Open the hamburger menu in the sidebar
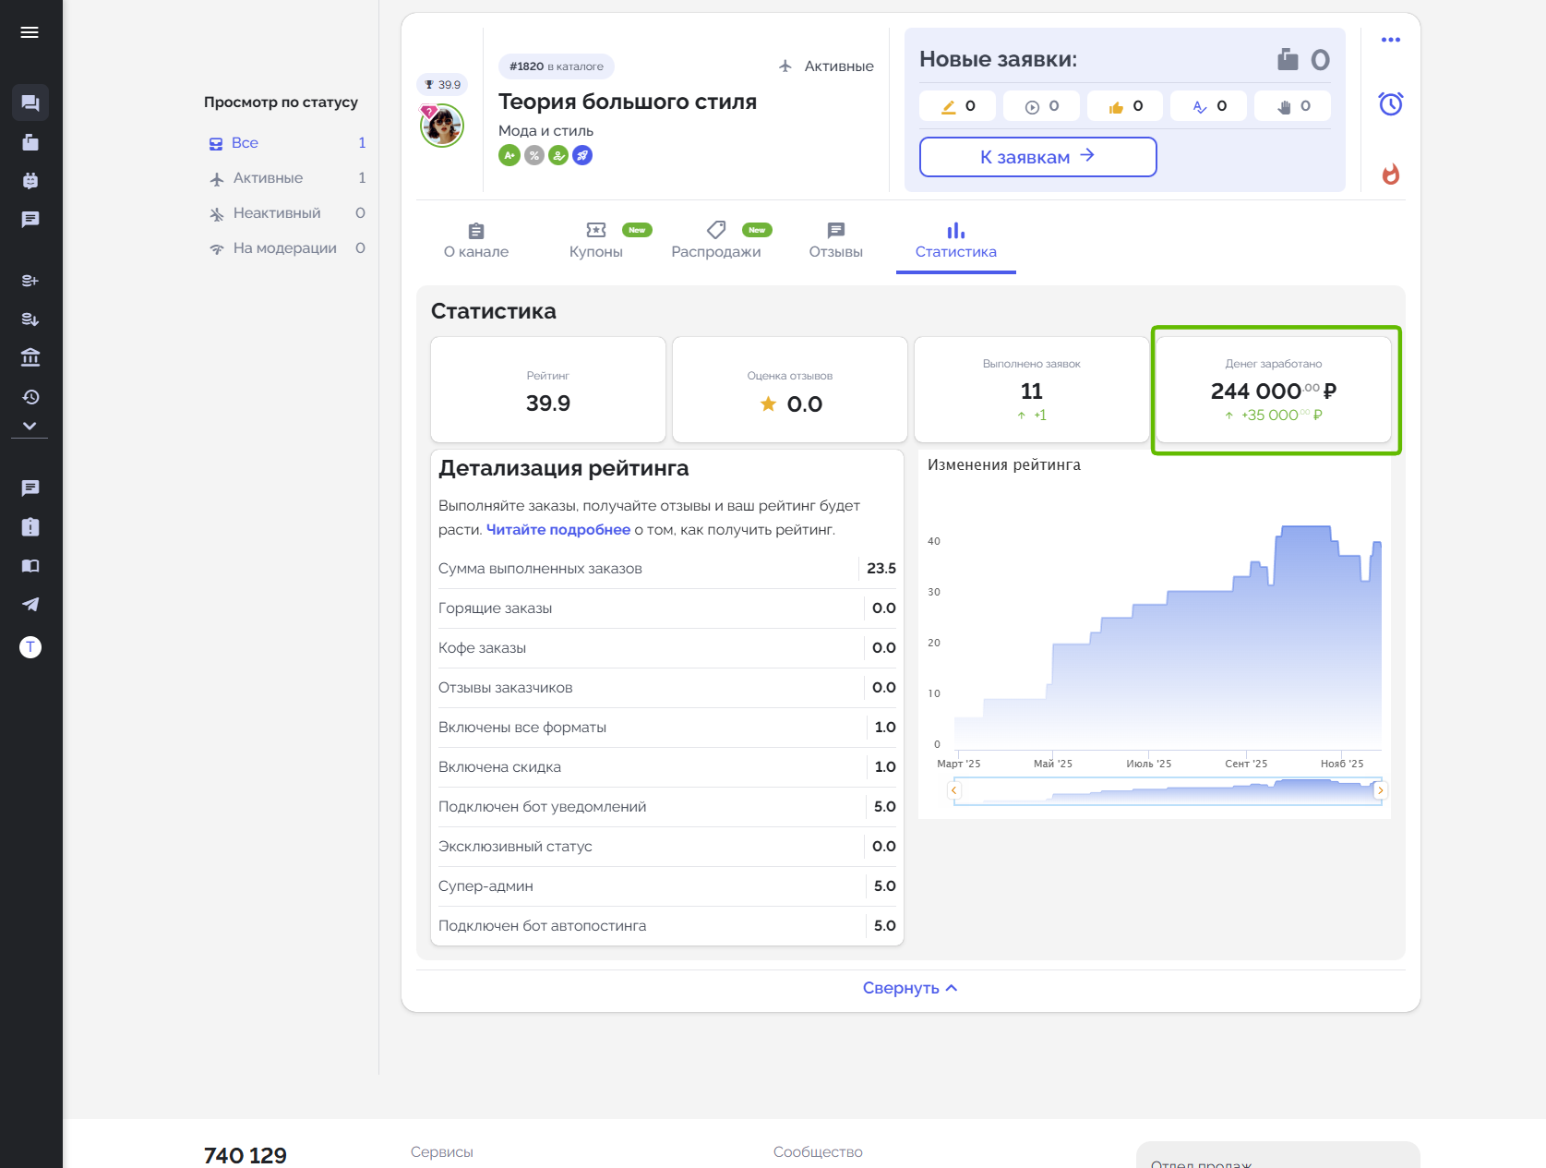The height and width of the screenshot is (1168, 1546). [x=30, y=32]
